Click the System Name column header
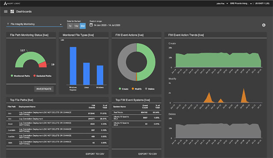The height and width of the screenshot is (158, 273). coord(119,107)
